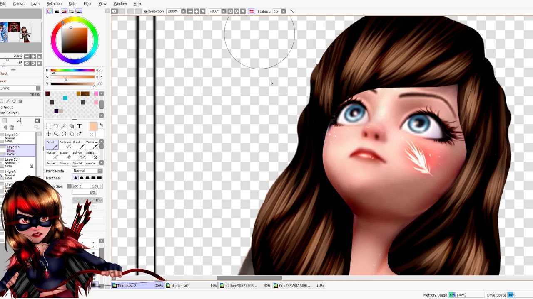Rotate canvas clockwise in toolbar

[237, 11]
